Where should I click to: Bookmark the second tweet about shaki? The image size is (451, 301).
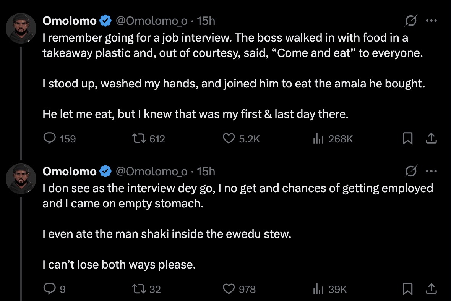coord(408,290)
